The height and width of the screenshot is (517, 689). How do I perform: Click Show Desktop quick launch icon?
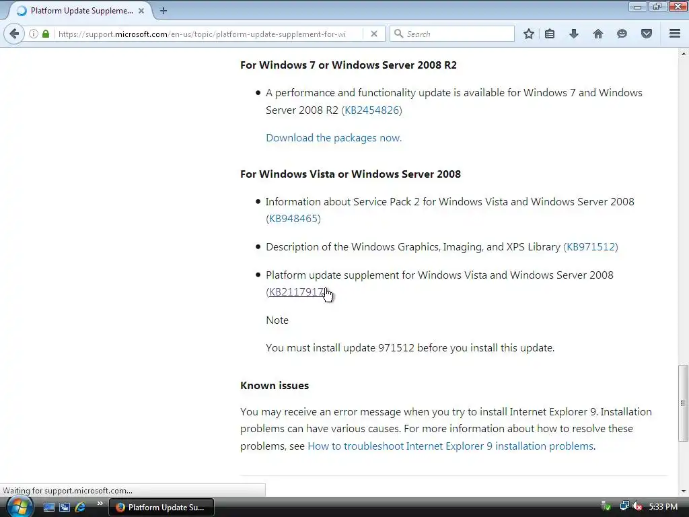click(x=48, y=507)
